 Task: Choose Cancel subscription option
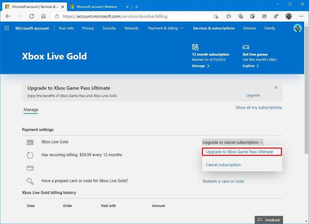pos(223,165)
